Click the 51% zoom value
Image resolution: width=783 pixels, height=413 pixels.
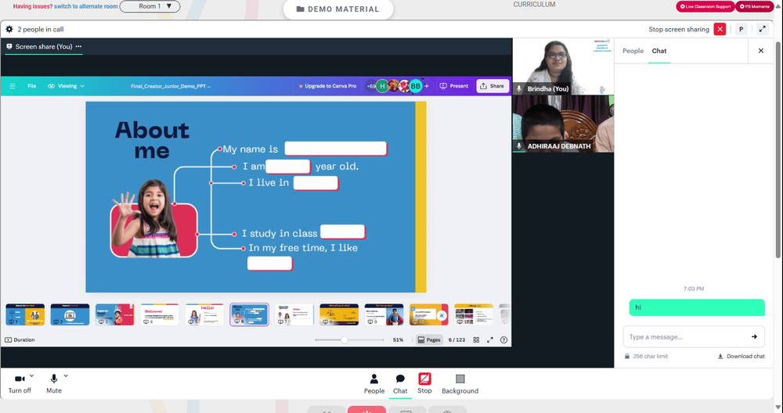coord(398,339)
